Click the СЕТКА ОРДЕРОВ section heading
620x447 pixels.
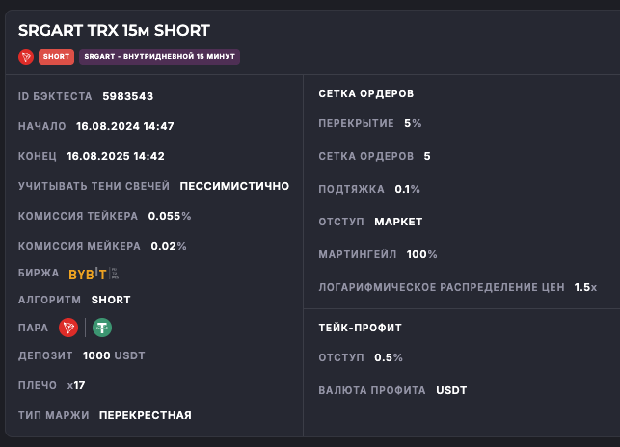(x=366, y=93)
